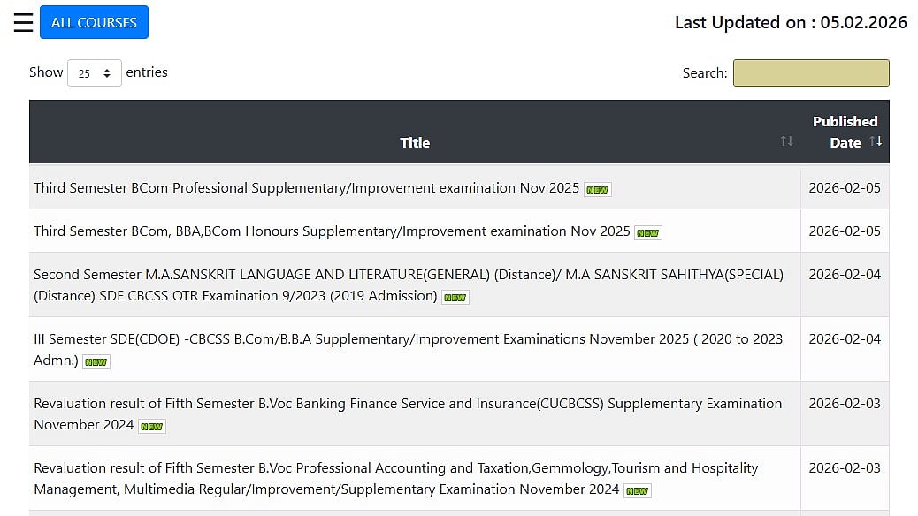Viewport: 918px width, 516px height.
Task: Sort table by Title column arrows
Action: tap(786, 141)
